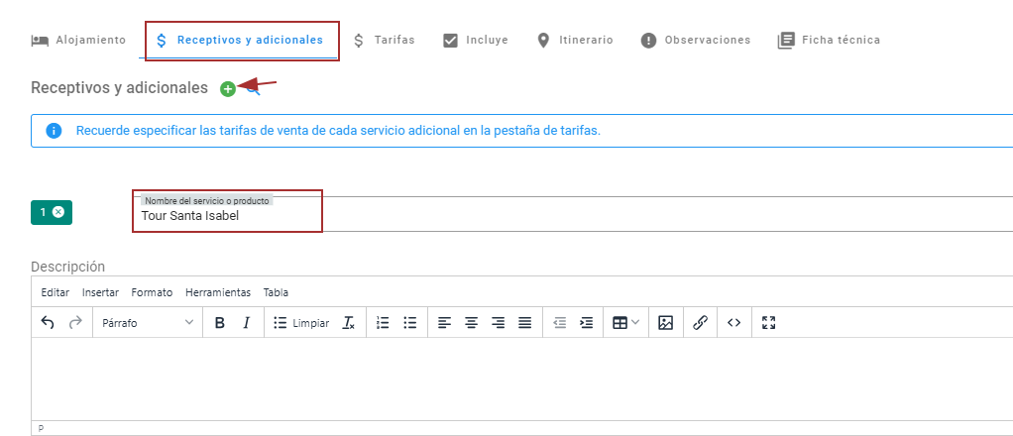The width and height of the screenshot is (1013, 436).
Task: Enter fullscreen mode in the editor
Action: [x=768, y=323]
